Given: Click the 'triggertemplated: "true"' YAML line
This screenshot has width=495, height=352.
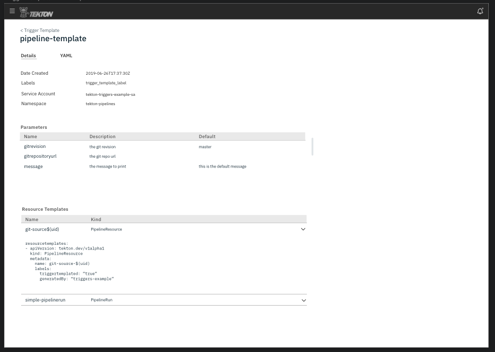Looking at the screenshot, I should coord(68,274).
